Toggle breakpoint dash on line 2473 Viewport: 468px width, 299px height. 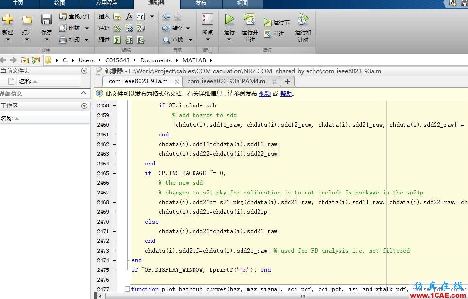[114, 251]
